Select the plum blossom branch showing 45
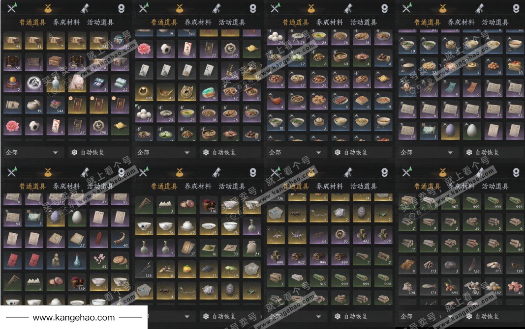The height and width of the screenshot is (329, 525). click(x=99, y=261)
